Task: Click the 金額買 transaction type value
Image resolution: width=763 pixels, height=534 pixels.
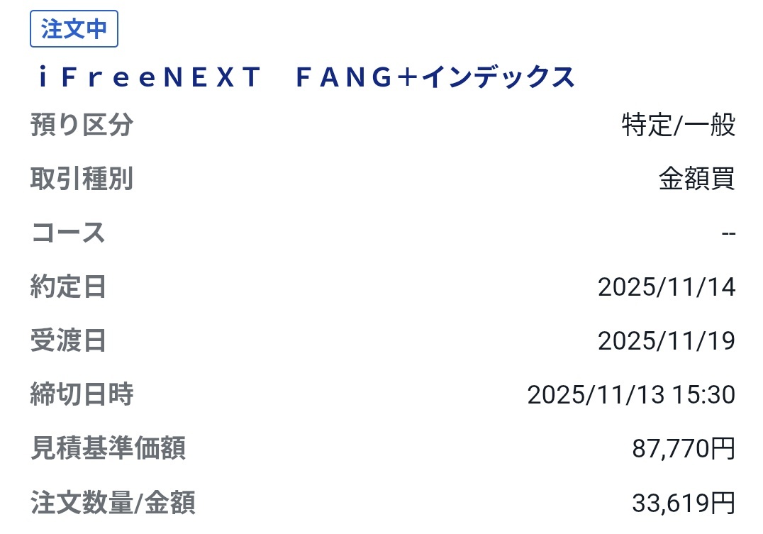Action: click(696, 179)
